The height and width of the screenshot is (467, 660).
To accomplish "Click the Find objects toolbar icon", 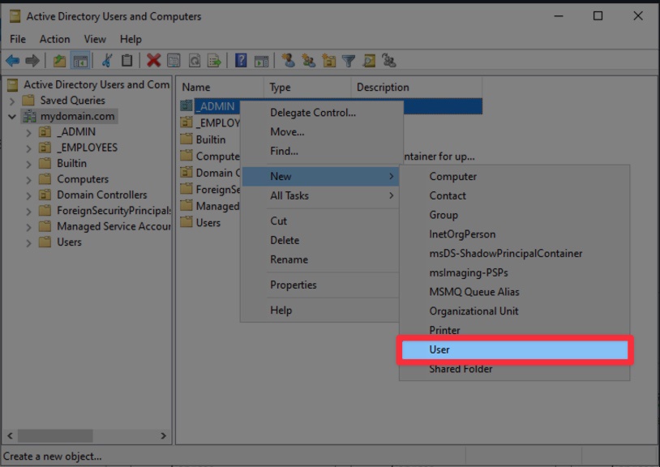I will (369, 61).
